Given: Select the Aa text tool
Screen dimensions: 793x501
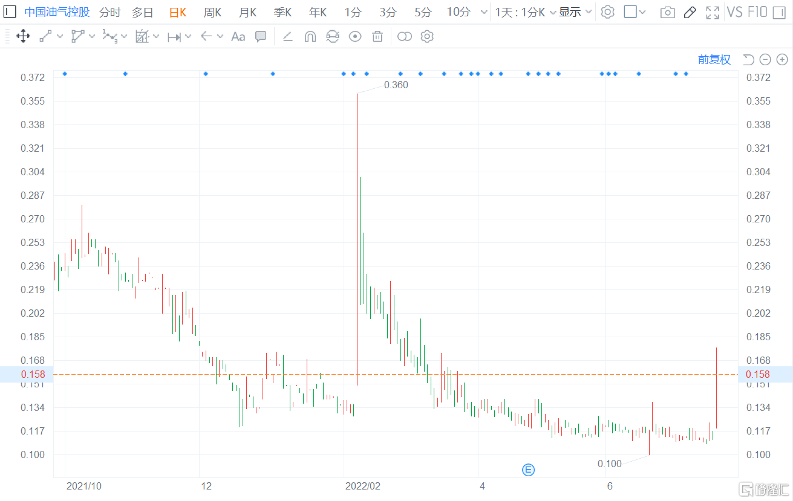Looking at the screenshot, I should 238,36.
